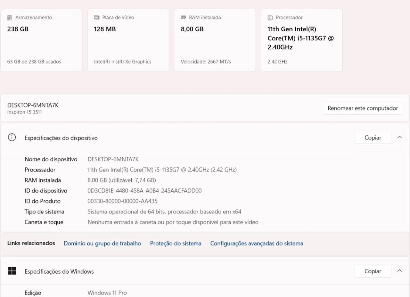Click "63 GB de 238 GB usados" text
410x297 pixels.
coord(34,62)
